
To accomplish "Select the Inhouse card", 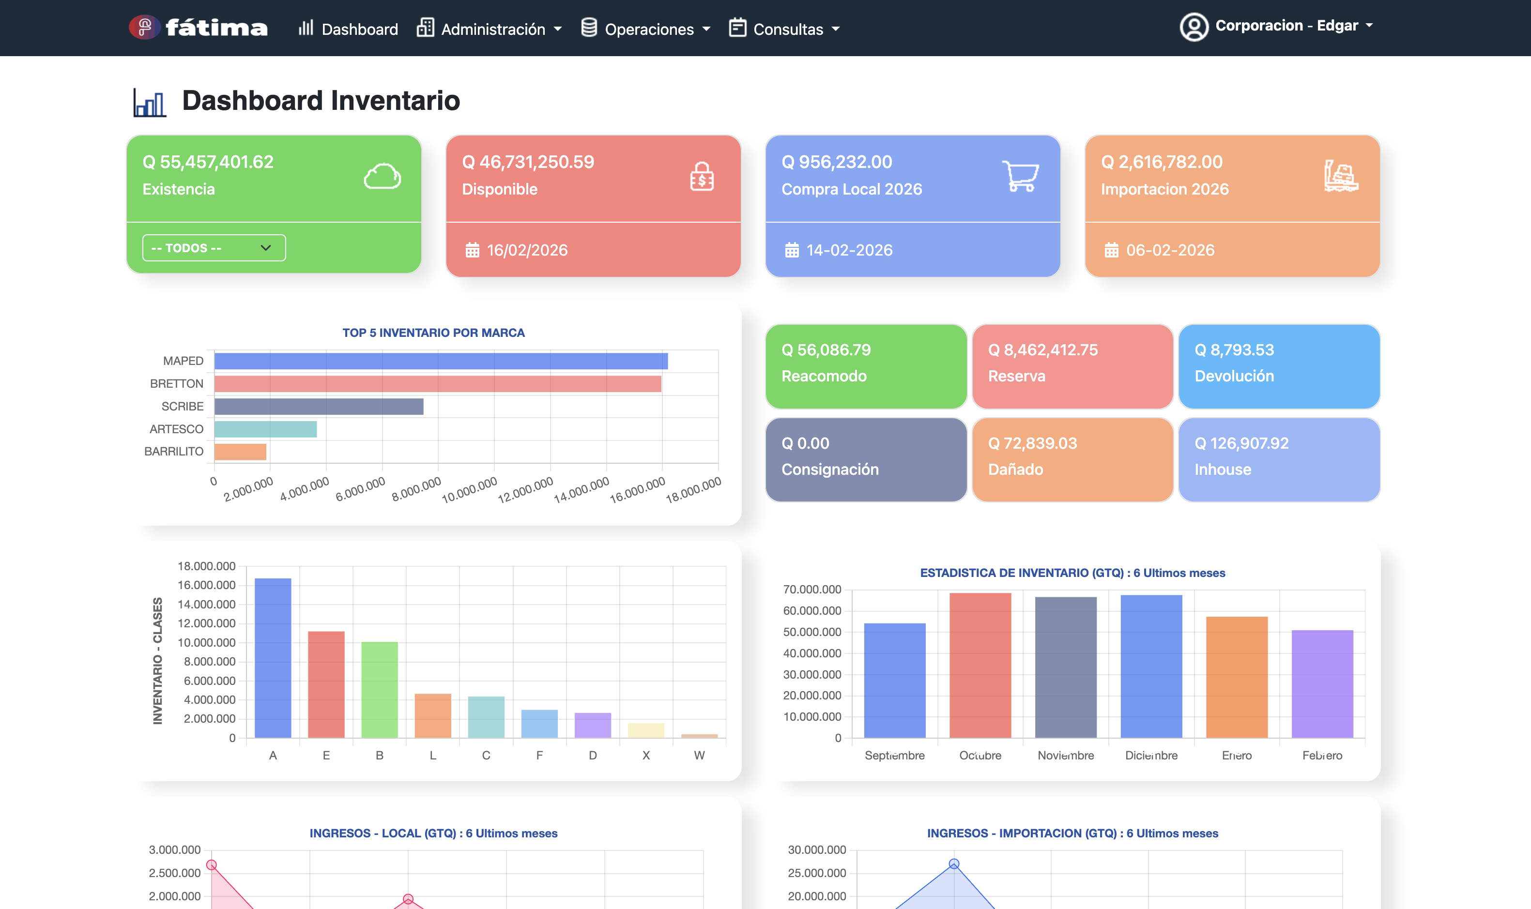I will pyautogui.click(x=1279, y=459).
